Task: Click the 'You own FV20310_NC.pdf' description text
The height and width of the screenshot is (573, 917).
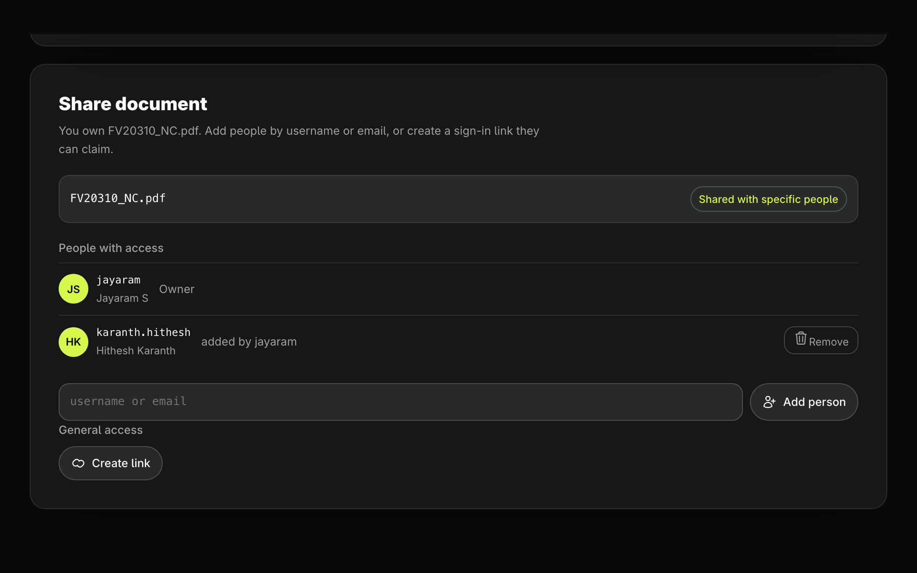Action: pyautogui.click(x=299, y=140)
